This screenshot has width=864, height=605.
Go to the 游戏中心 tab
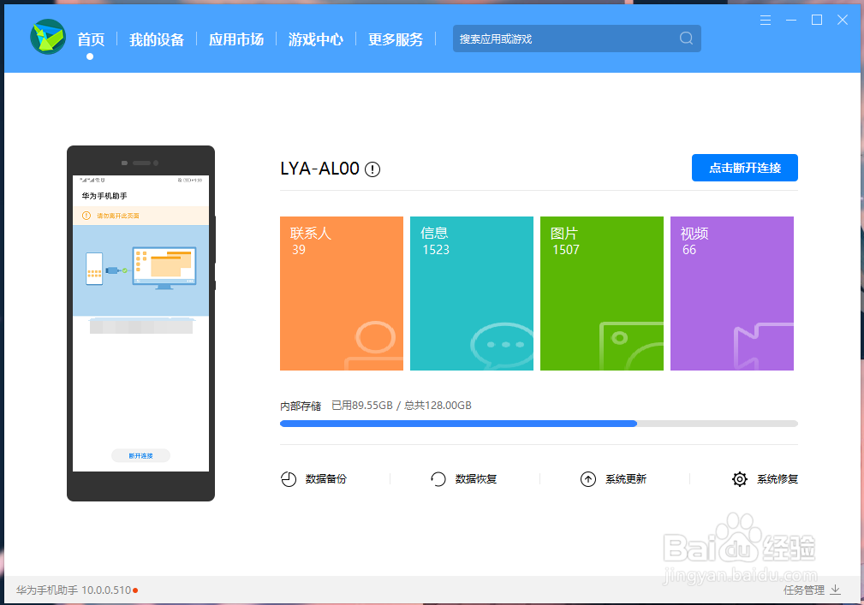316,39
